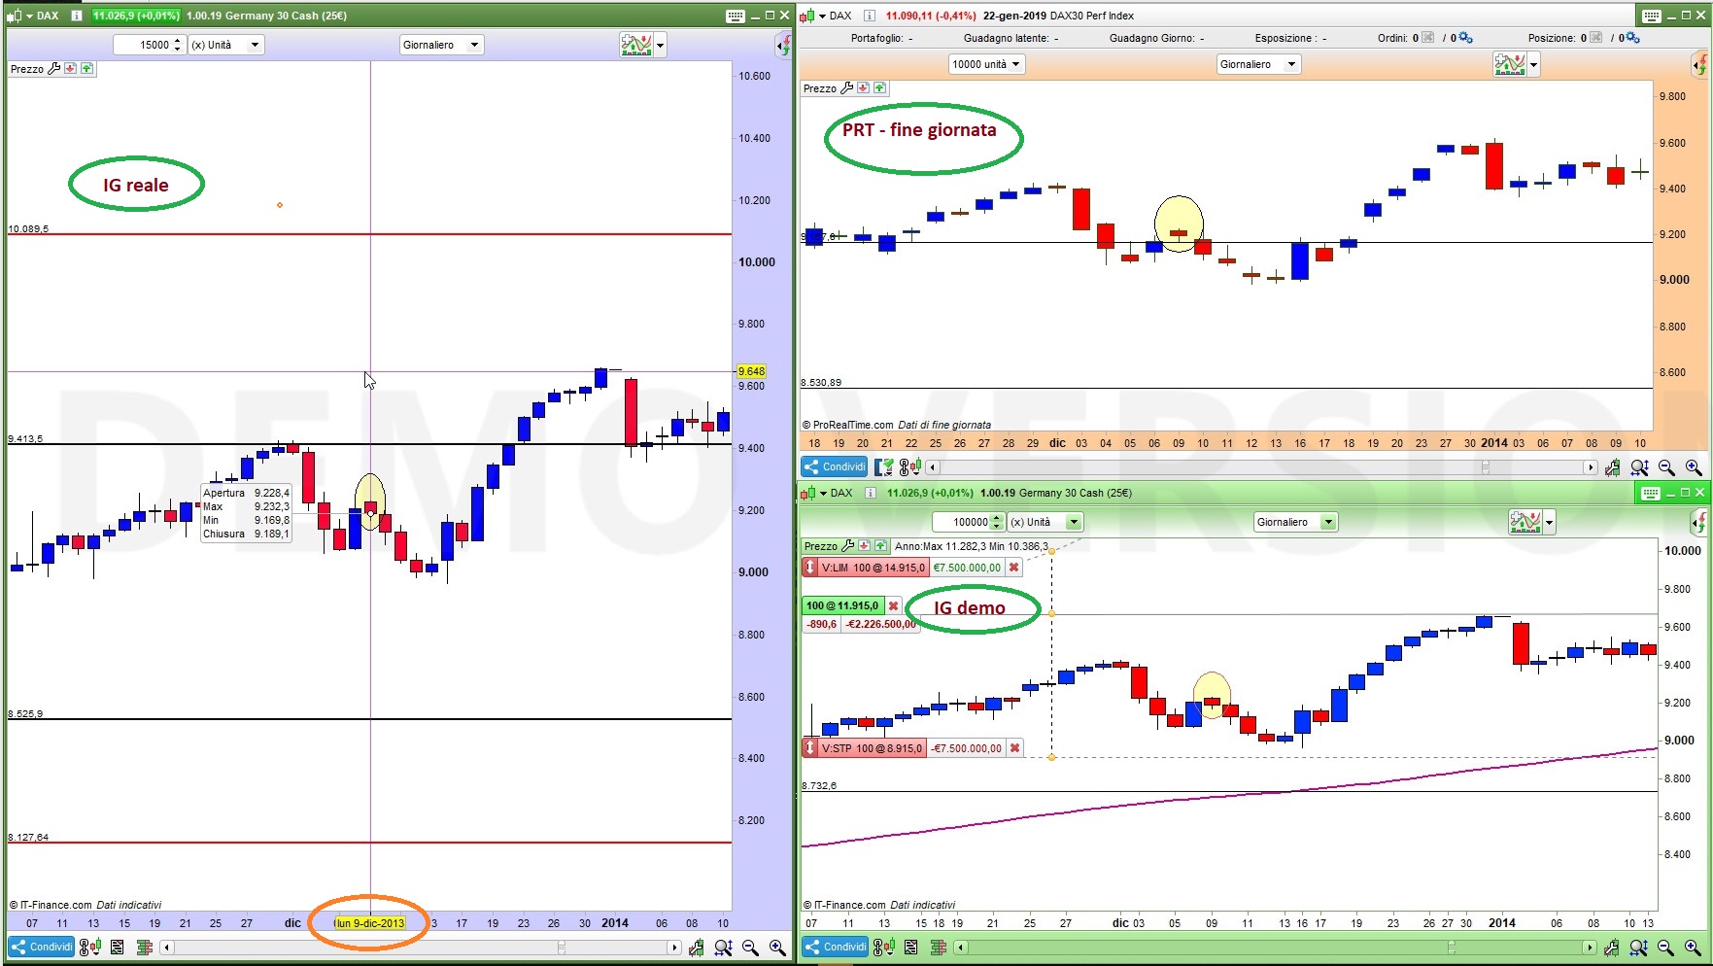The image size is (1713, 966).
Task: Open the Posizione settings gear in portfolio bar
Action: tap(1633, 38)
